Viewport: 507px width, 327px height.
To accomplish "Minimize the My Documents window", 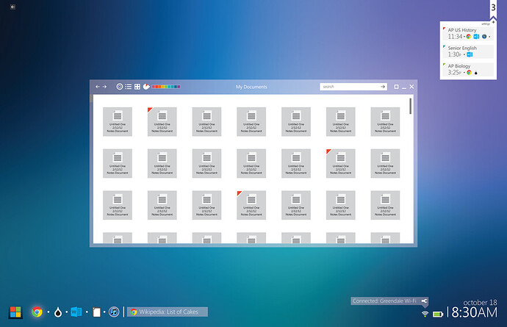I will tap(404, 87).
